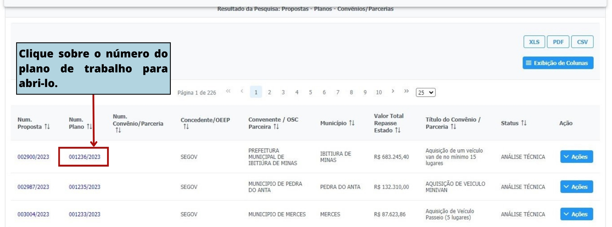Image resolution: width=612 pixels, height=227 pixels.
Task: Sort by Num. Plano column arrows
Action: (x=89, y=127)
